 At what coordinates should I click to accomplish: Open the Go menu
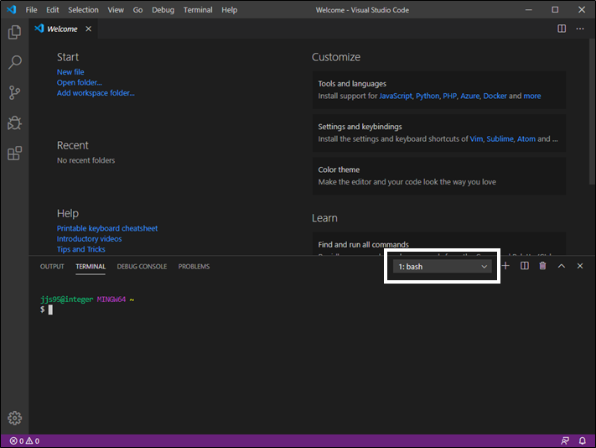coord(137,10)
